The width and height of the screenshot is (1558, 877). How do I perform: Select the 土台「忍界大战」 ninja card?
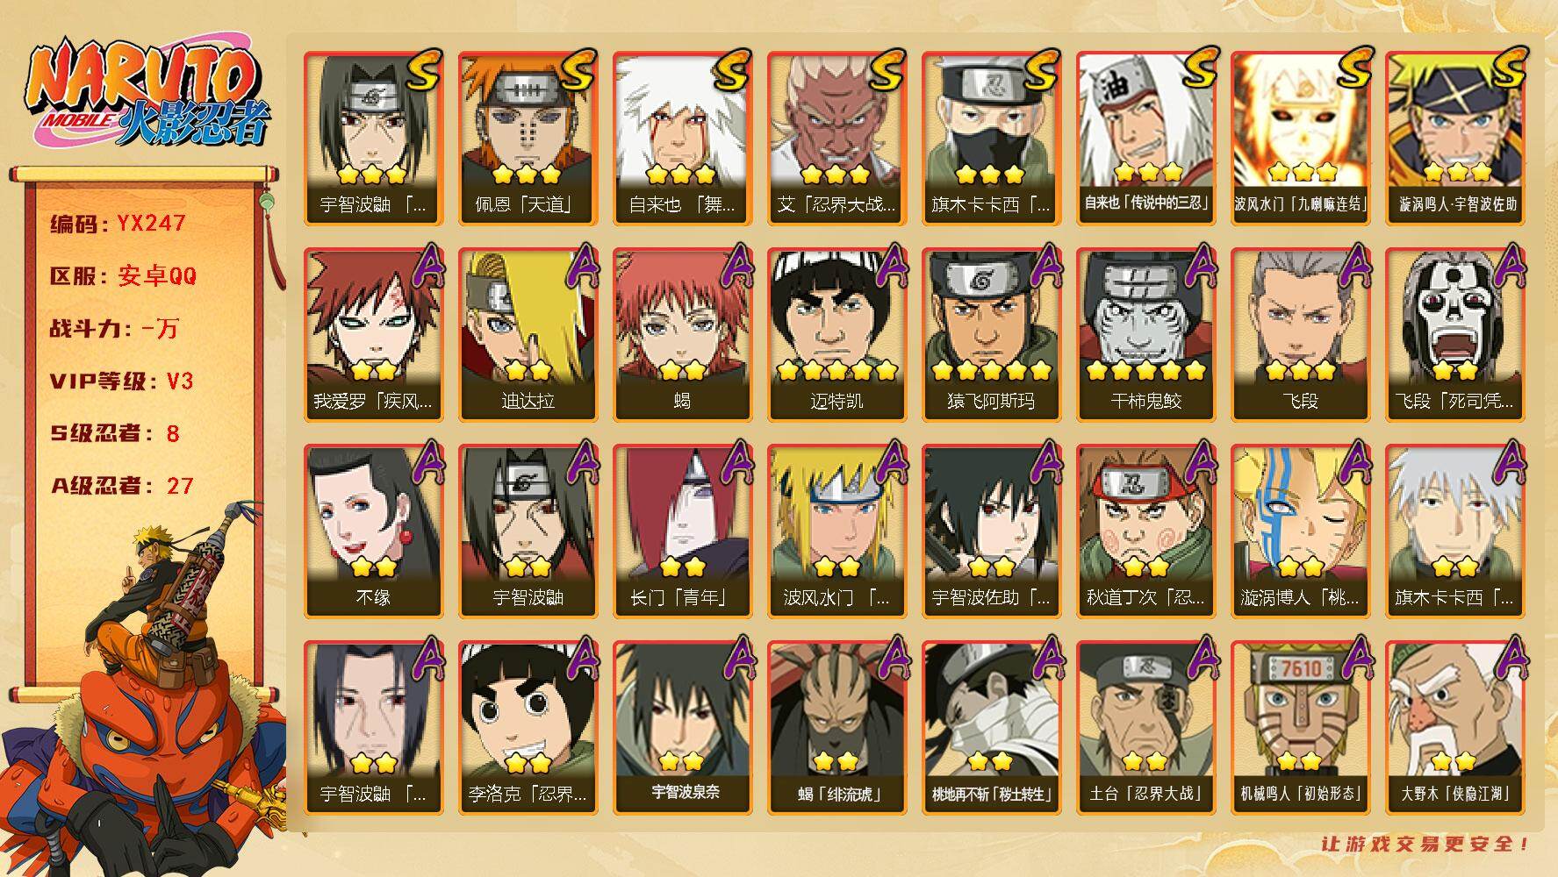(x=1145, y=727)
